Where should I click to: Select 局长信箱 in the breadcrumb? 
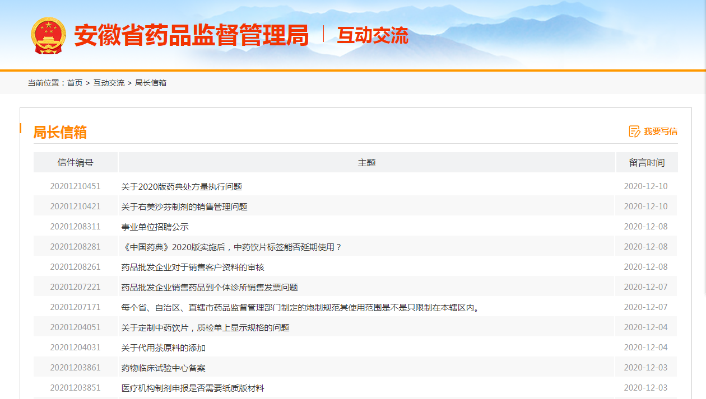pos(151,83)
